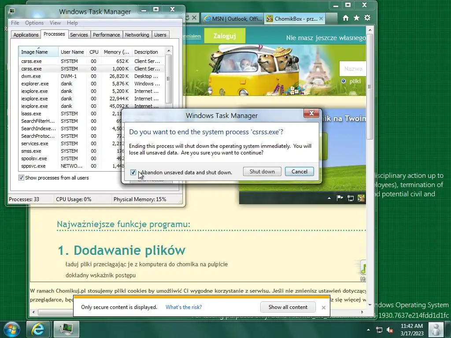Sort processes by User Name column
This screenshot has height=338, width=451.
pyautogui.click(x=72, y=52)
